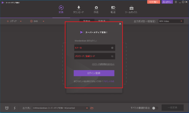Click the ログイン button in the title bar
The width and height of the screenshot is (189, 113).
pyautogui.click(x=167, y=2)
